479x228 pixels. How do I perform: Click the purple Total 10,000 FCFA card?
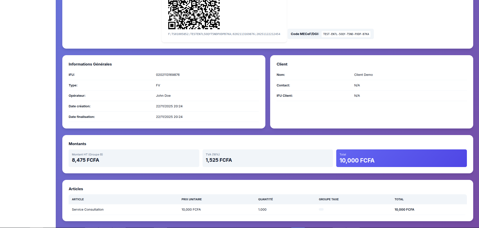click(x=401, y=158)
